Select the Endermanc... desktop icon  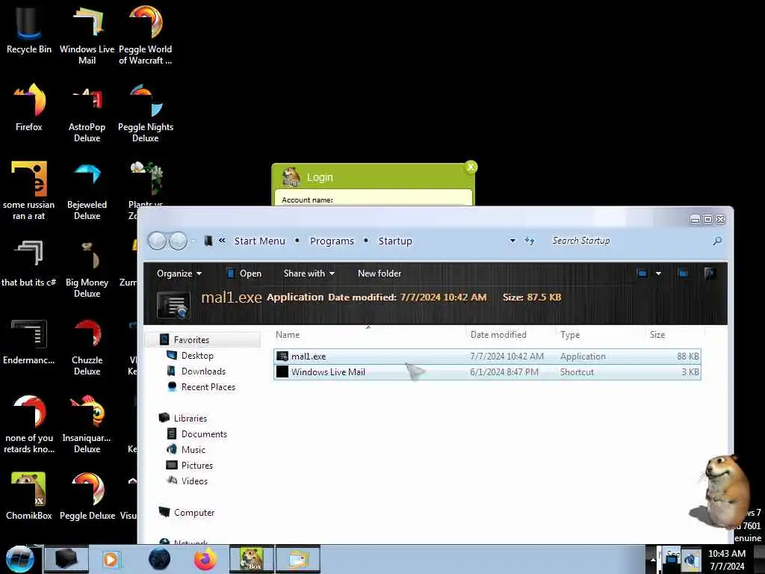(29, 342)
